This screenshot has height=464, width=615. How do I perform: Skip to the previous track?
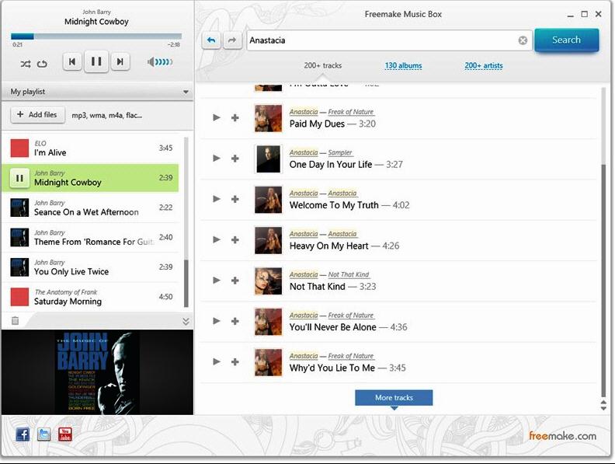[x=72, y=61]
